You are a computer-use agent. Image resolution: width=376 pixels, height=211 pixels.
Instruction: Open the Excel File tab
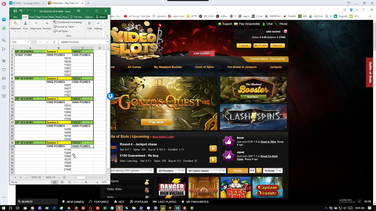[15, 17]
